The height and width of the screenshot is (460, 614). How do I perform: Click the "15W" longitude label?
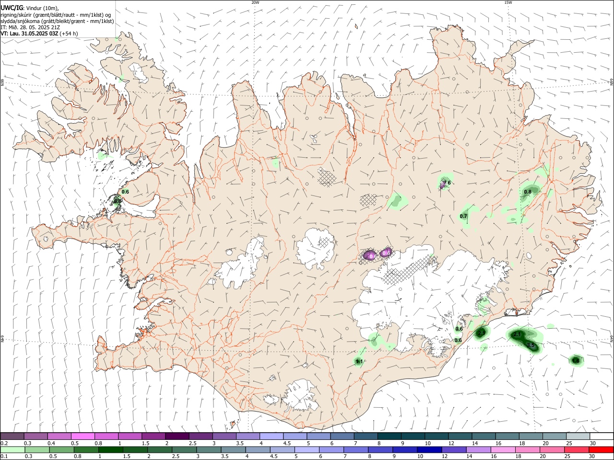click(x=508, y=2)
